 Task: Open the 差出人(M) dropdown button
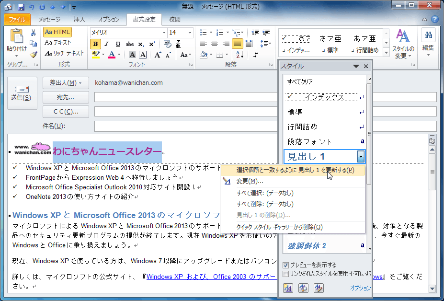point(66,83)
